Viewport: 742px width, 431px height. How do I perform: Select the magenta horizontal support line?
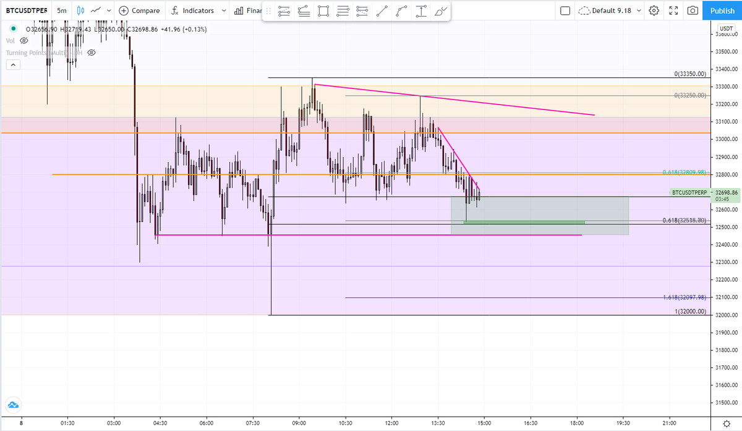point(369,235)
